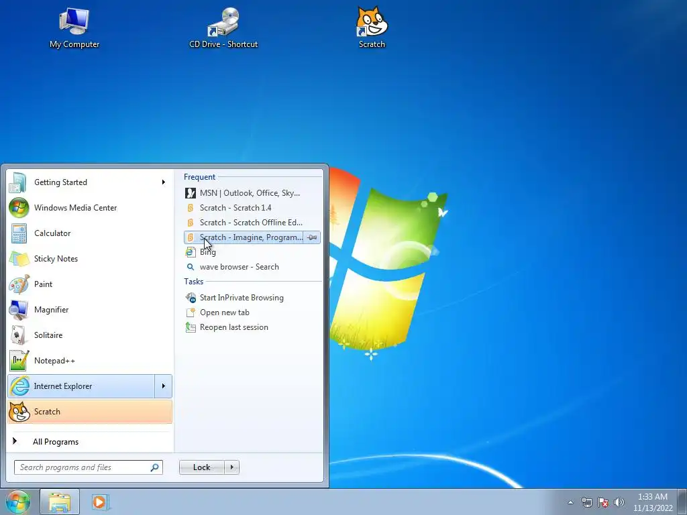Open Magnifier program
This screenshot has width=687, height=515.
pos(90,310)
